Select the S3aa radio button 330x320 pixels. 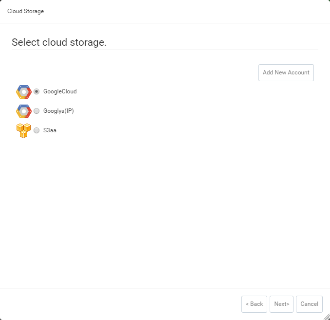37,130
